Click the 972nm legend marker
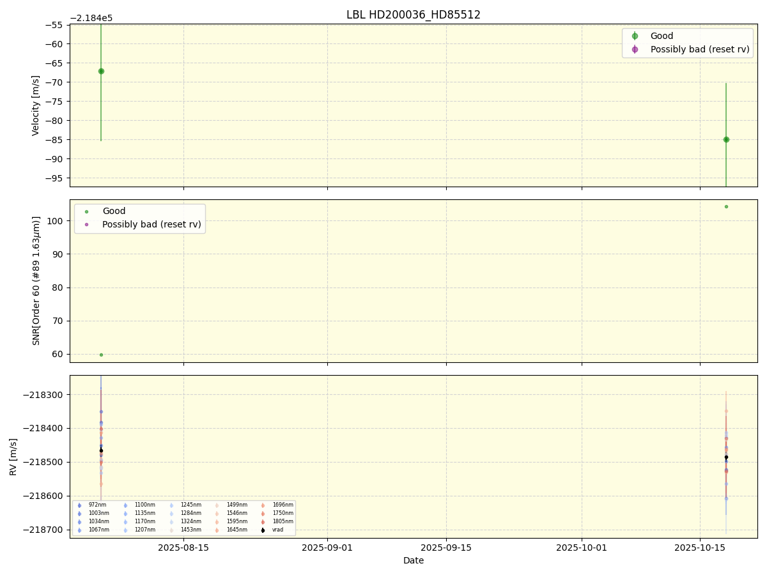 [79, 505]
